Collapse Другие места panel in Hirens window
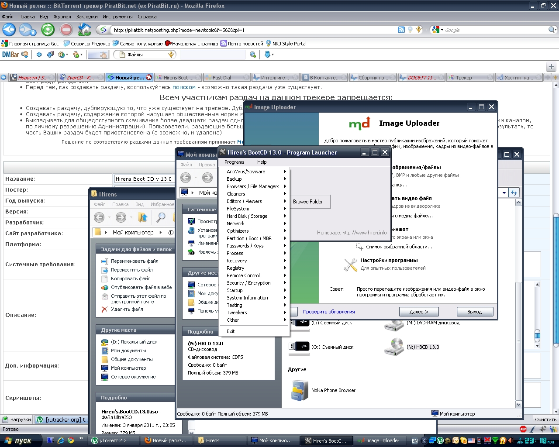This screenshot has width=559, height=447. pyautogui.click(x=135, y=330)
